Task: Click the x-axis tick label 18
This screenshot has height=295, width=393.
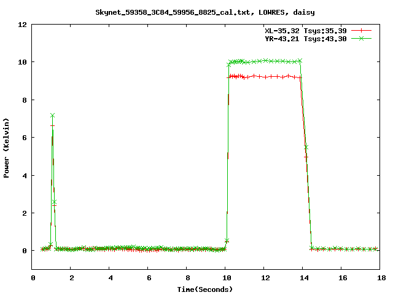Action: [x=381, y=278]
